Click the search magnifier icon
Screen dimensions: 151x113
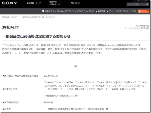click(x=147, y=4)
